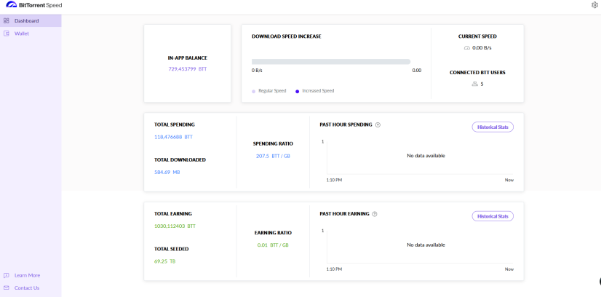Screen dimensions: 601x297
Task: Click the Dashboard grid icon
Action: pos(6,20)
